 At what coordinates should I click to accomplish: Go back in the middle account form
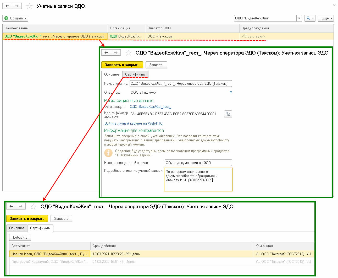(x=106, y=52)
